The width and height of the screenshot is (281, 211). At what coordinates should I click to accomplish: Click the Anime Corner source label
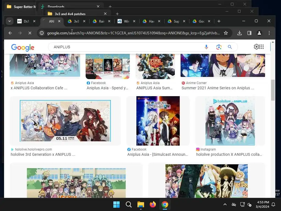tap(196, 83)
